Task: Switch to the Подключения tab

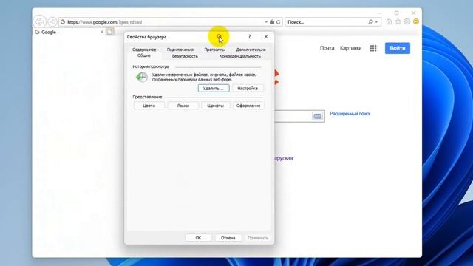Action: tap(180, 50)
